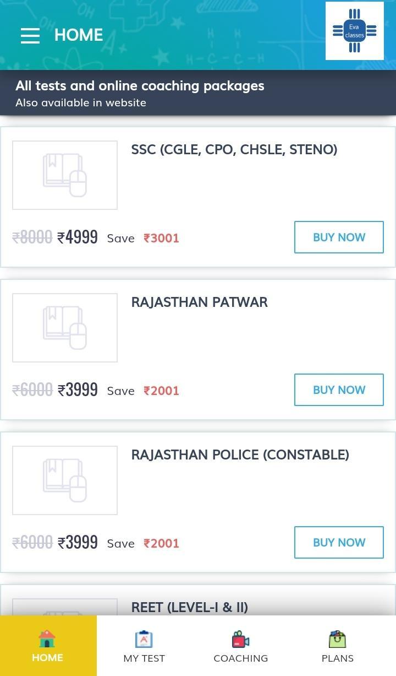Tap the All tests and coaching packages banner
396x676 pixels.
pyautogui.click(x=198, y=93)
